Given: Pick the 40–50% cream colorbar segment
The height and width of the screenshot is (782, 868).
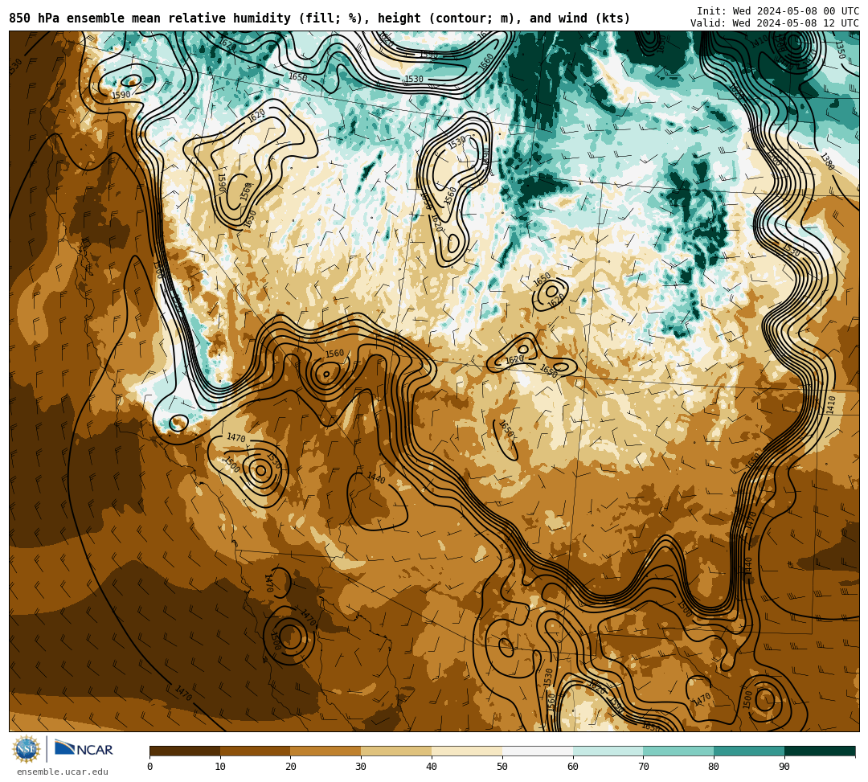Looking at the screenshot, I should (467, 751).
